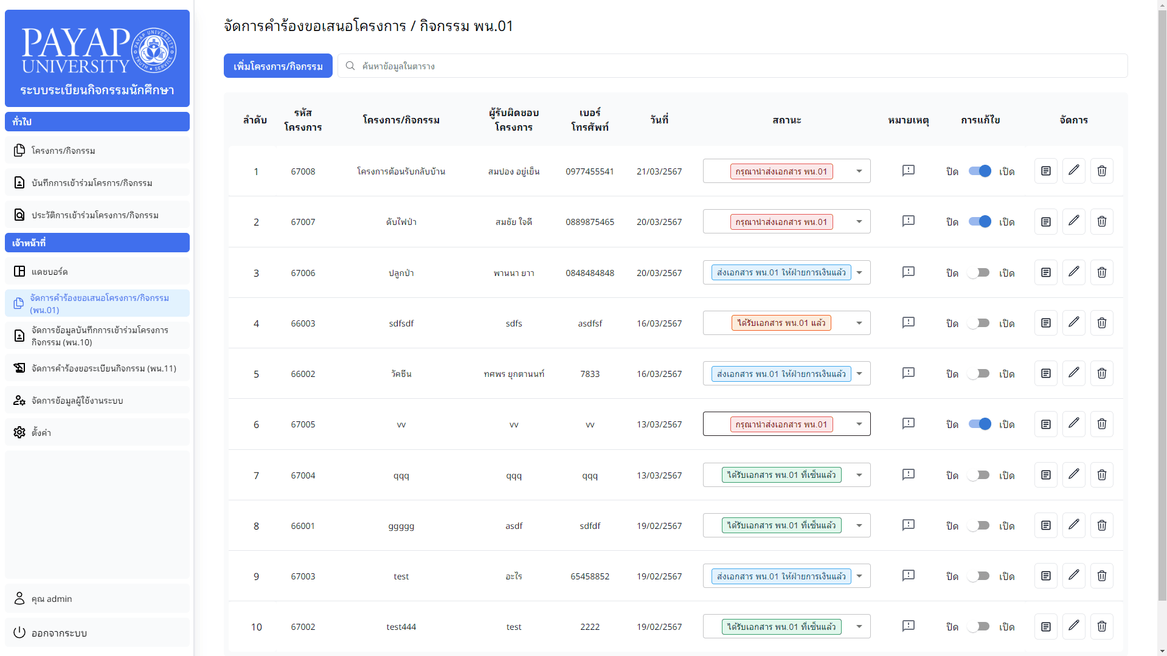Click the สถานะ column header
Image resolution: width=1167 pixels, height=656 pixels.
(x=786, y=120)
